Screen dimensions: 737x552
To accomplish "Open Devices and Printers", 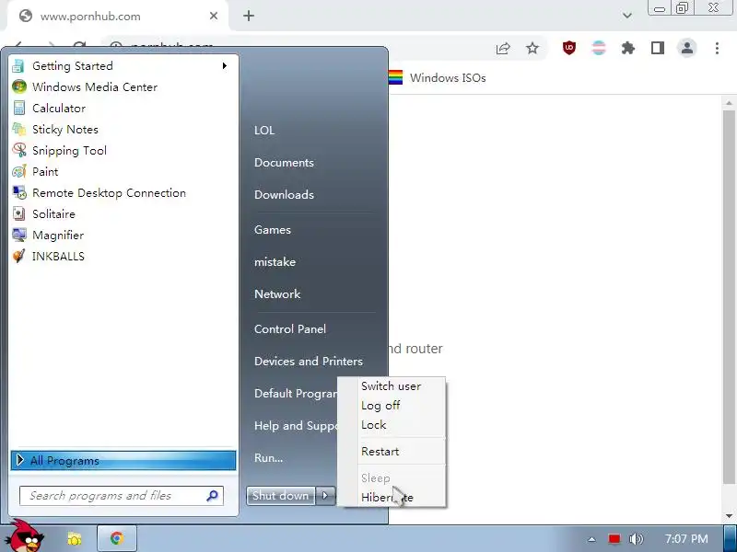I will pyautogui.click(x=309, y=361).
